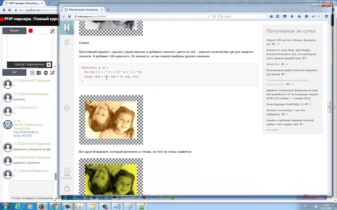337x210 pixels.
Task: Open the media player taskbar icon
Action: coord(30,206)
